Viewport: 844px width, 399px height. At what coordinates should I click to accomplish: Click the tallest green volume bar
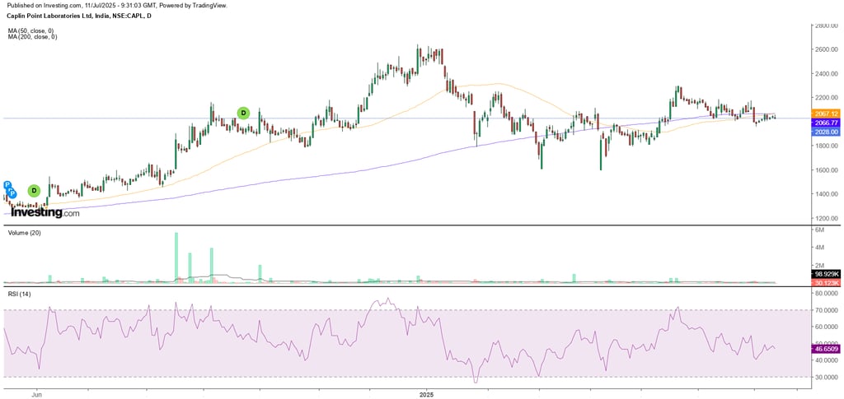tap(176, 257)
